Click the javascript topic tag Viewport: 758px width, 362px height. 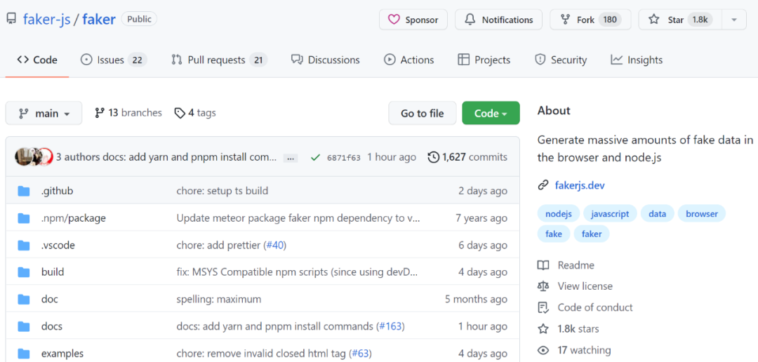click(x=610, y=213)
